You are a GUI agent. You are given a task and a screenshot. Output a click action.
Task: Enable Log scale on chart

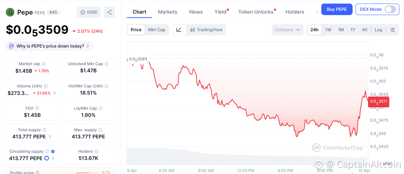point(378,30)
